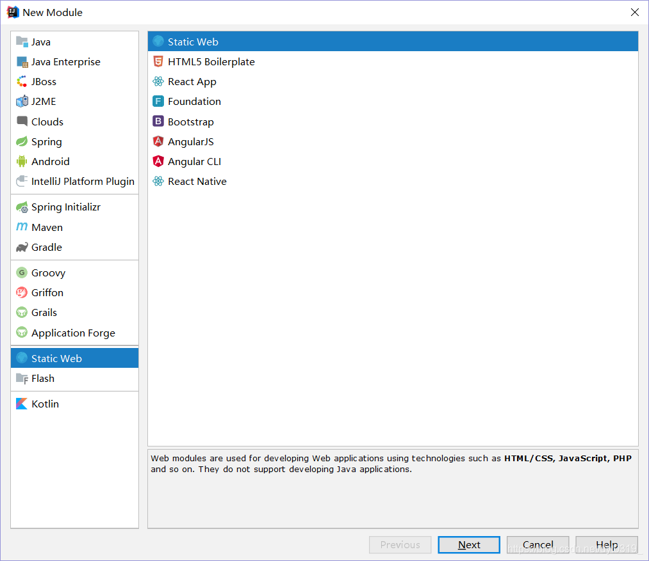
Task: Pick the 'Kotlin' label
Action: (x=45, y=404)
